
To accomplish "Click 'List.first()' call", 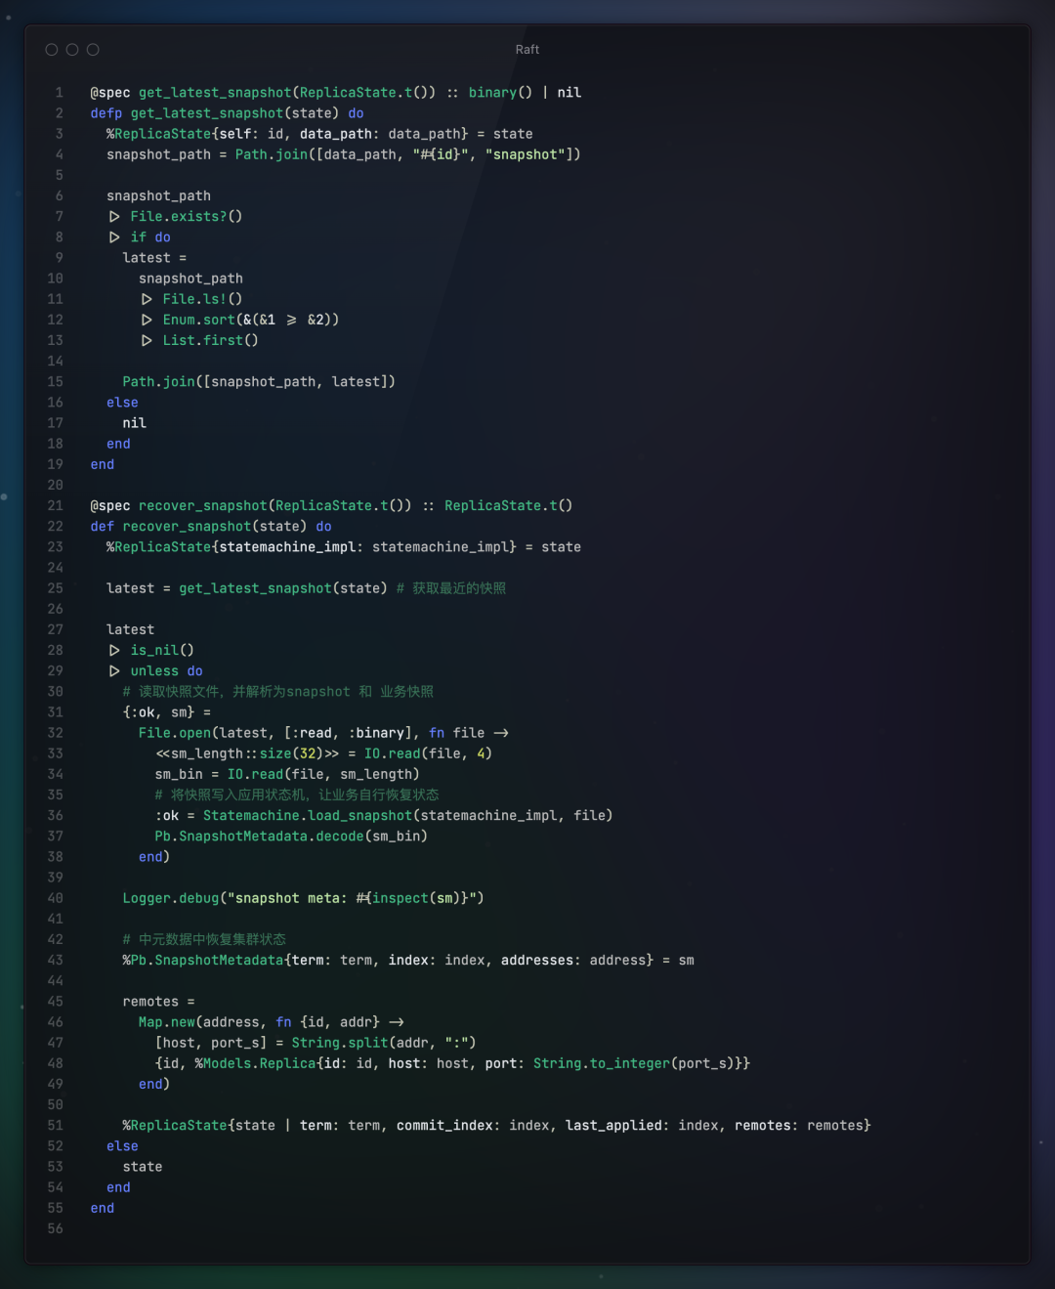I will (x=210, y=340).
